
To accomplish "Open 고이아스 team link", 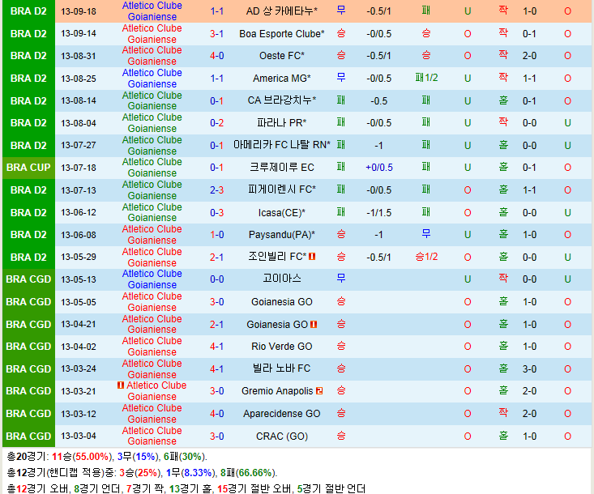I will (x=281, y=279).
